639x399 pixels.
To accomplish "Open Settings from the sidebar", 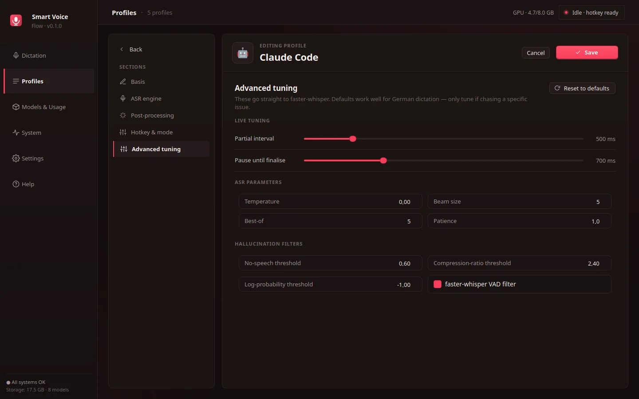I will (x=49, y=158).
